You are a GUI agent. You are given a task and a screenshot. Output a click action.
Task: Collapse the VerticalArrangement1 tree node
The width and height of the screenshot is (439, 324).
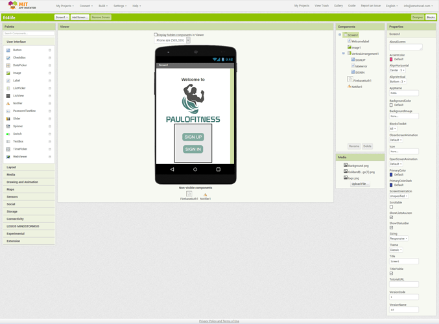point(344,53)
